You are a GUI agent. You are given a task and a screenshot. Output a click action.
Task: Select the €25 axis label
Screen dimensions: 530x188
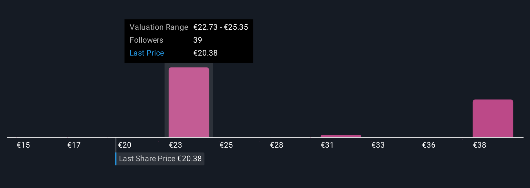tap(226, 145)
